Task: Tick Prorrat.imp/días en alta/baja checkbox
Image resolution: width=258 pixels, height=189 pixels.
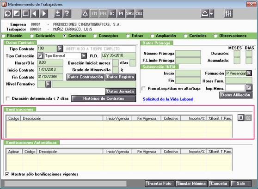Action: click(x=143, y=89)
